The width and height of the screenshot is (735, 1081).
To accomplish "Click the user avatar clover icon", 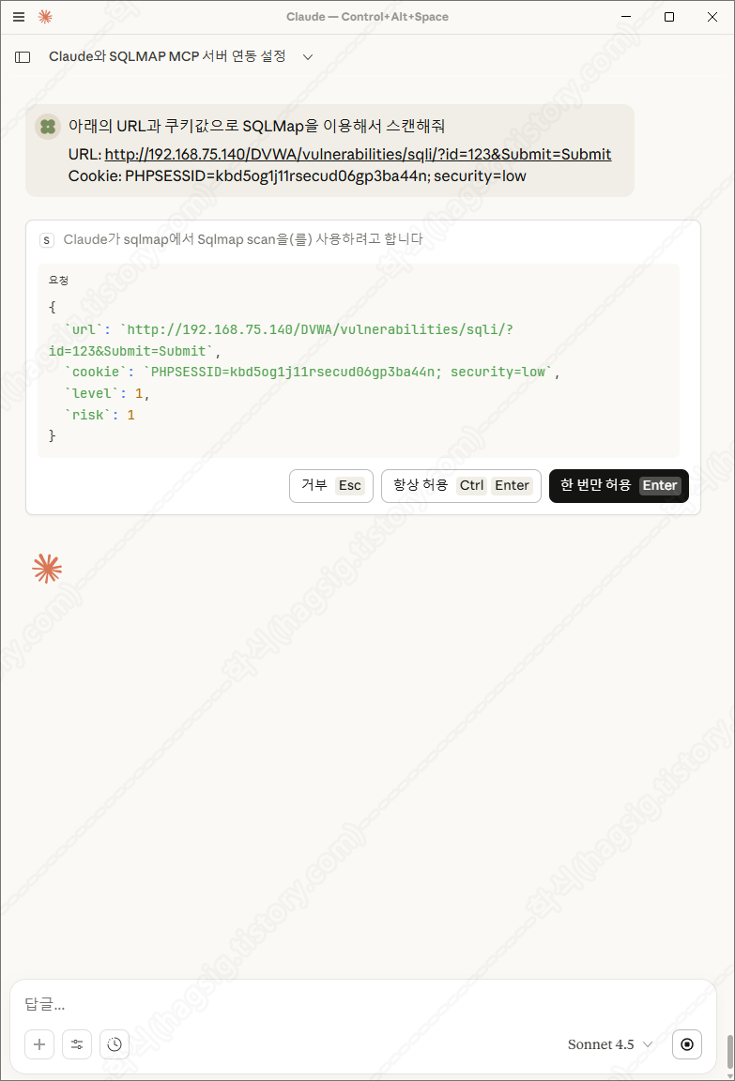I will coord(48,127).
